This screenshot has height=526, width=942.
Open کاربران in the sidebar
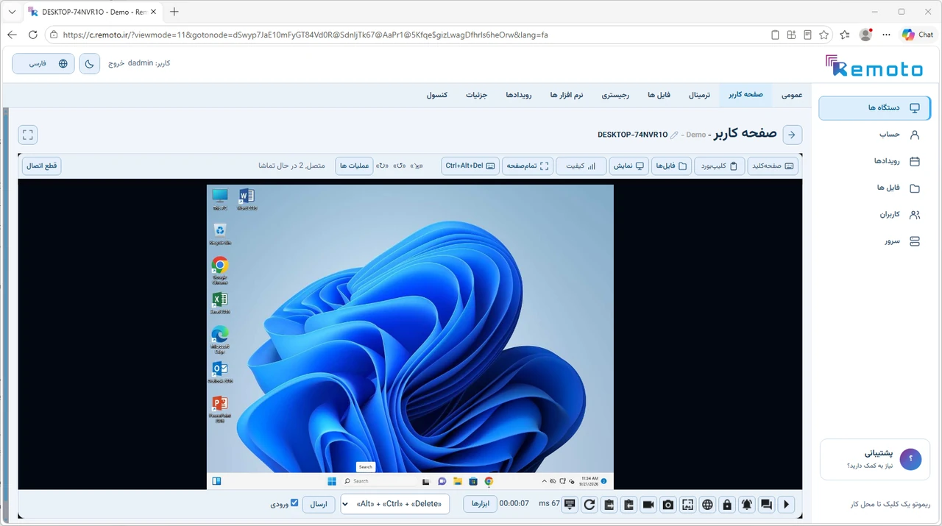(874, 215)
